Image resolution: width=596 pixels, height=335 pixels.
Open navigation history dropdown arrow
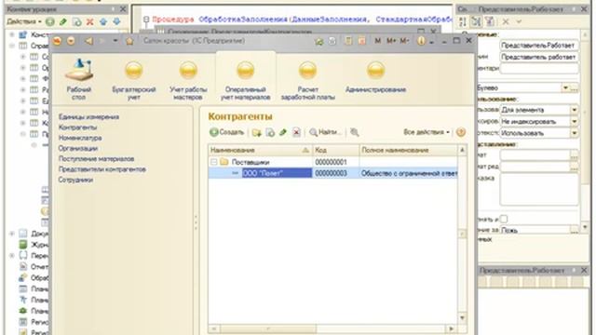click(115, 41)
